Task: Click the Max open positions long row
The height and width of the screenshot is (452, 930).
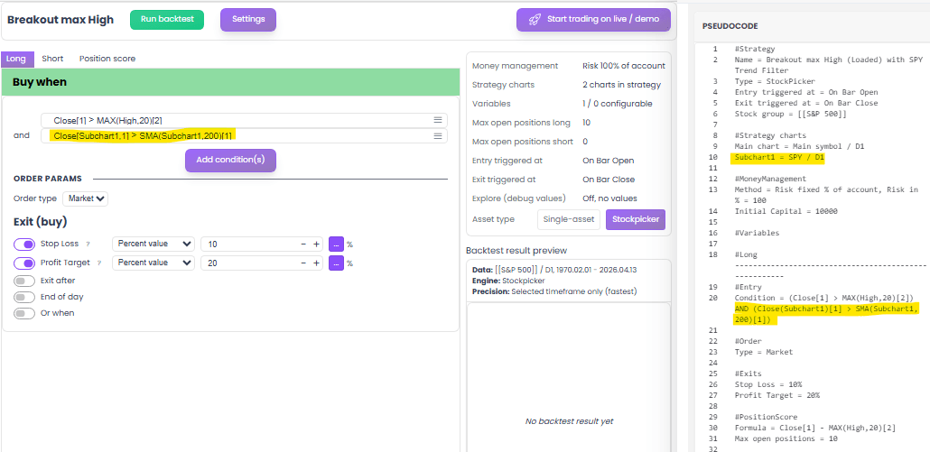Action: (569, 123)
